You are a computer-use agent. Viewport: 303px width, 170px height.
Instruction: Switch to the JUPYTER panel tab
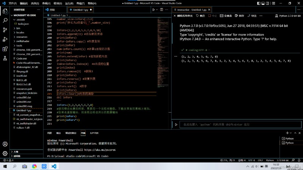(x=94, y=133)
